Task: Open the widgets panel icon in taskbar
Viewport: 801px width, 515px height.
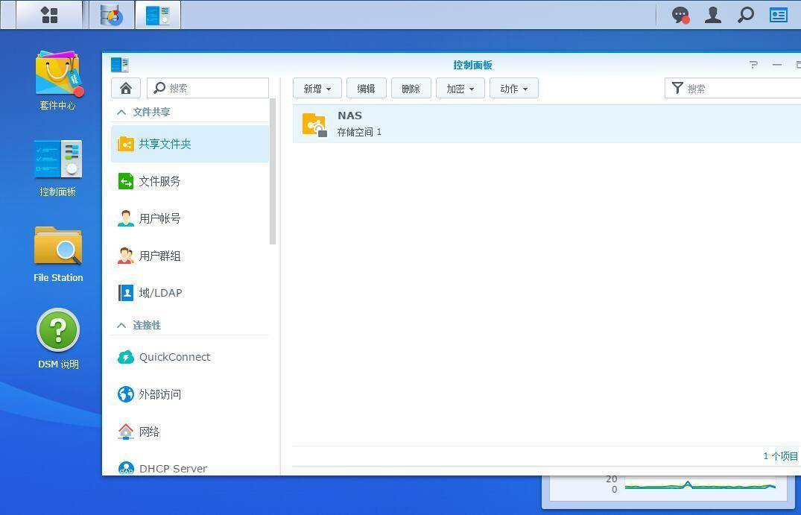Action: coord(779,15)
